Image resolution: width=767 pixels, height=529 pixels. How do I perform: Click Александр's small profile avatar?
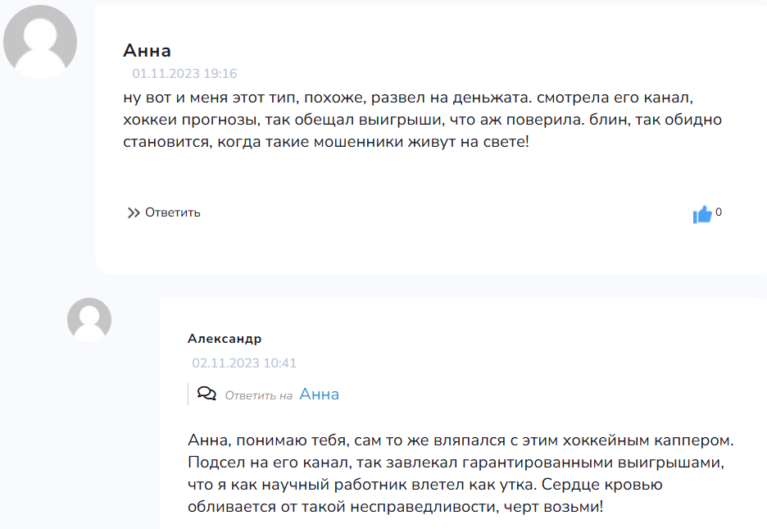tap(88, 319)
